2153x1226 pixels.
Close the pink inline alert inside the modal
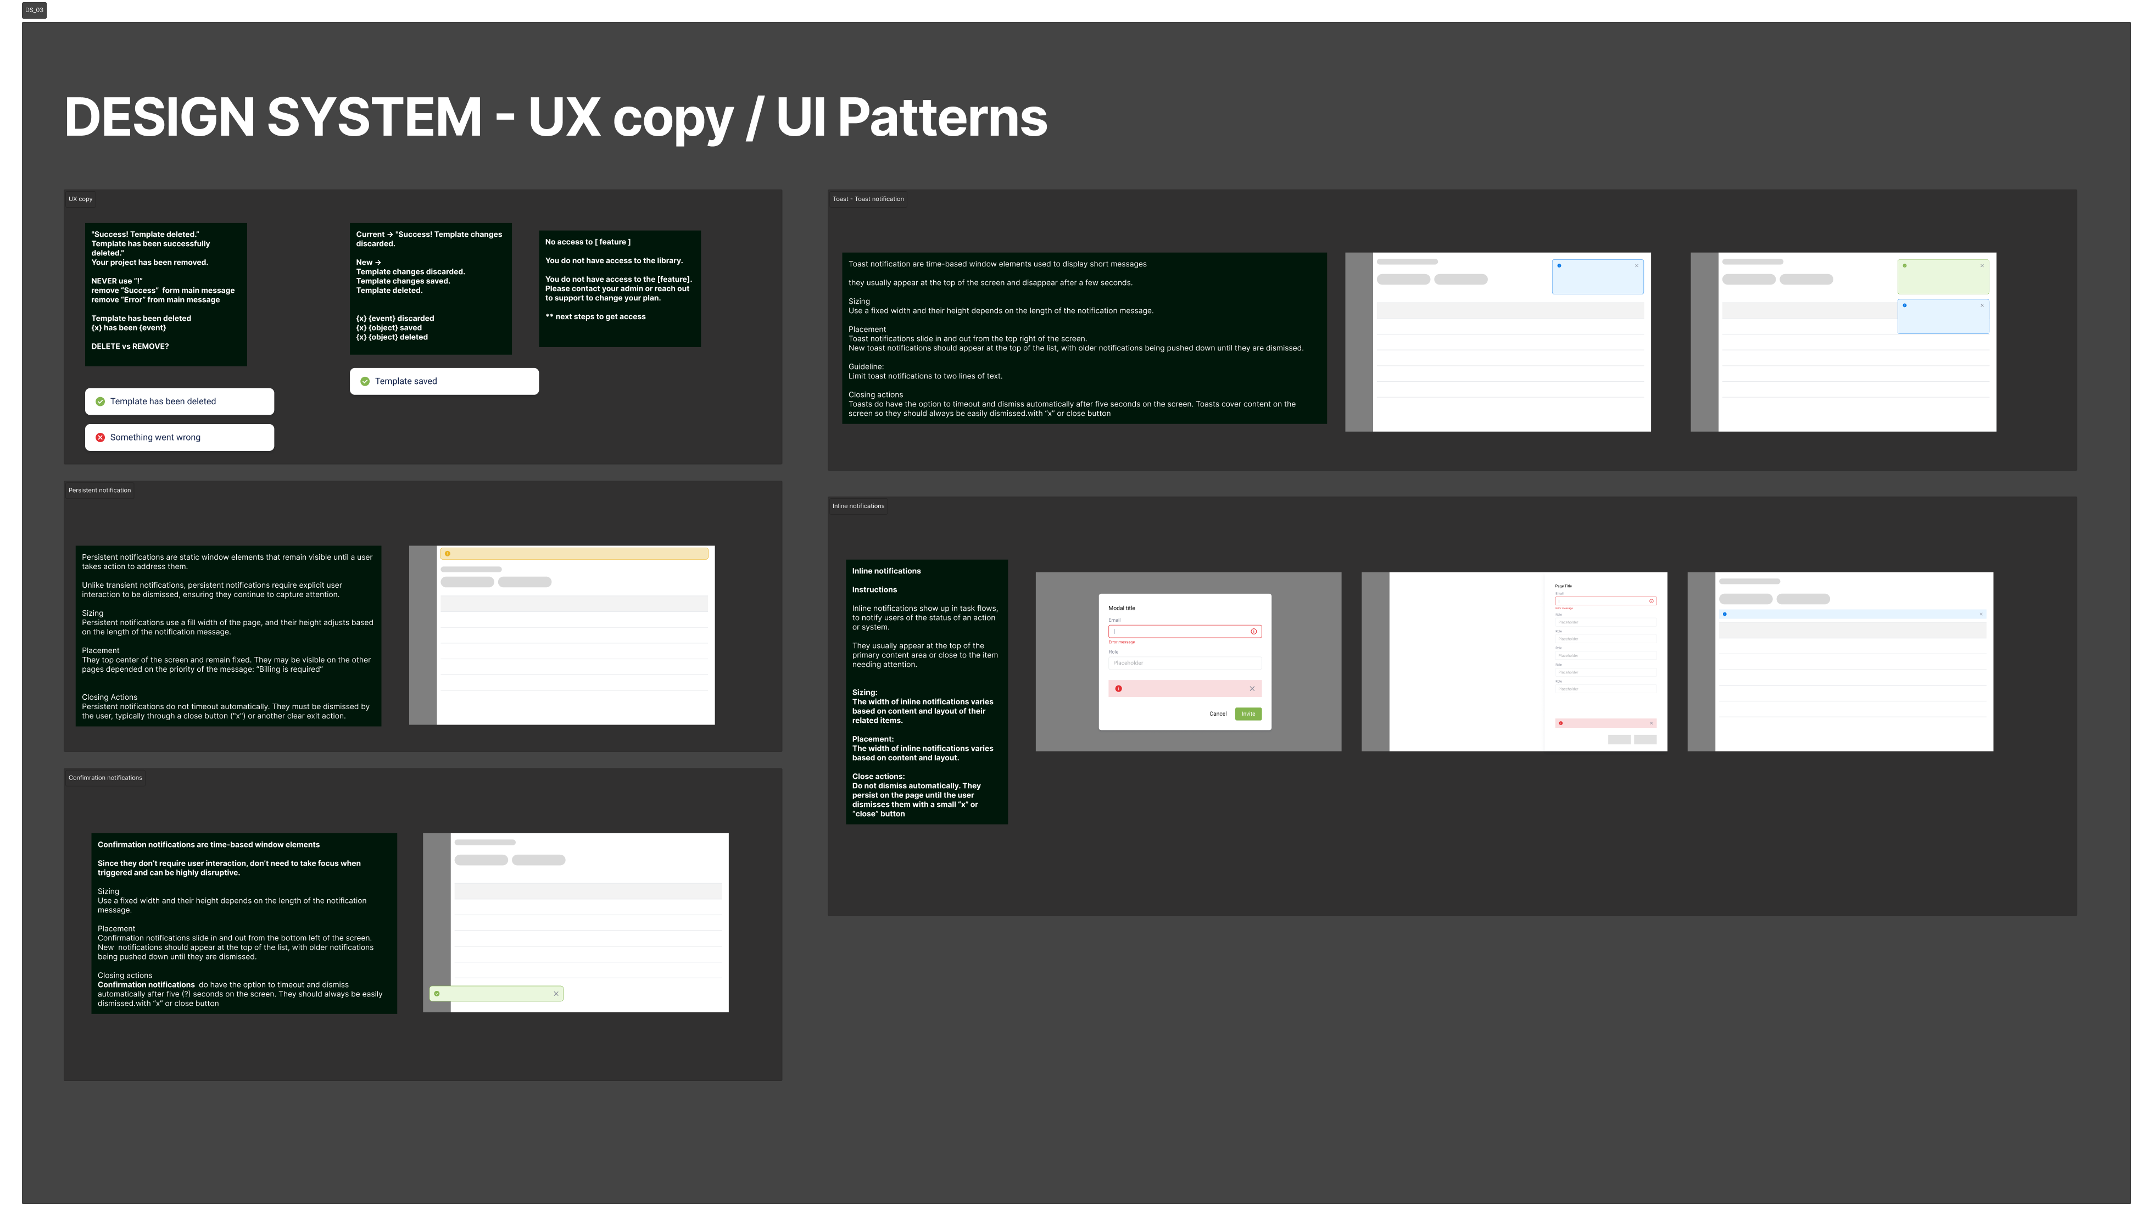1252,690
